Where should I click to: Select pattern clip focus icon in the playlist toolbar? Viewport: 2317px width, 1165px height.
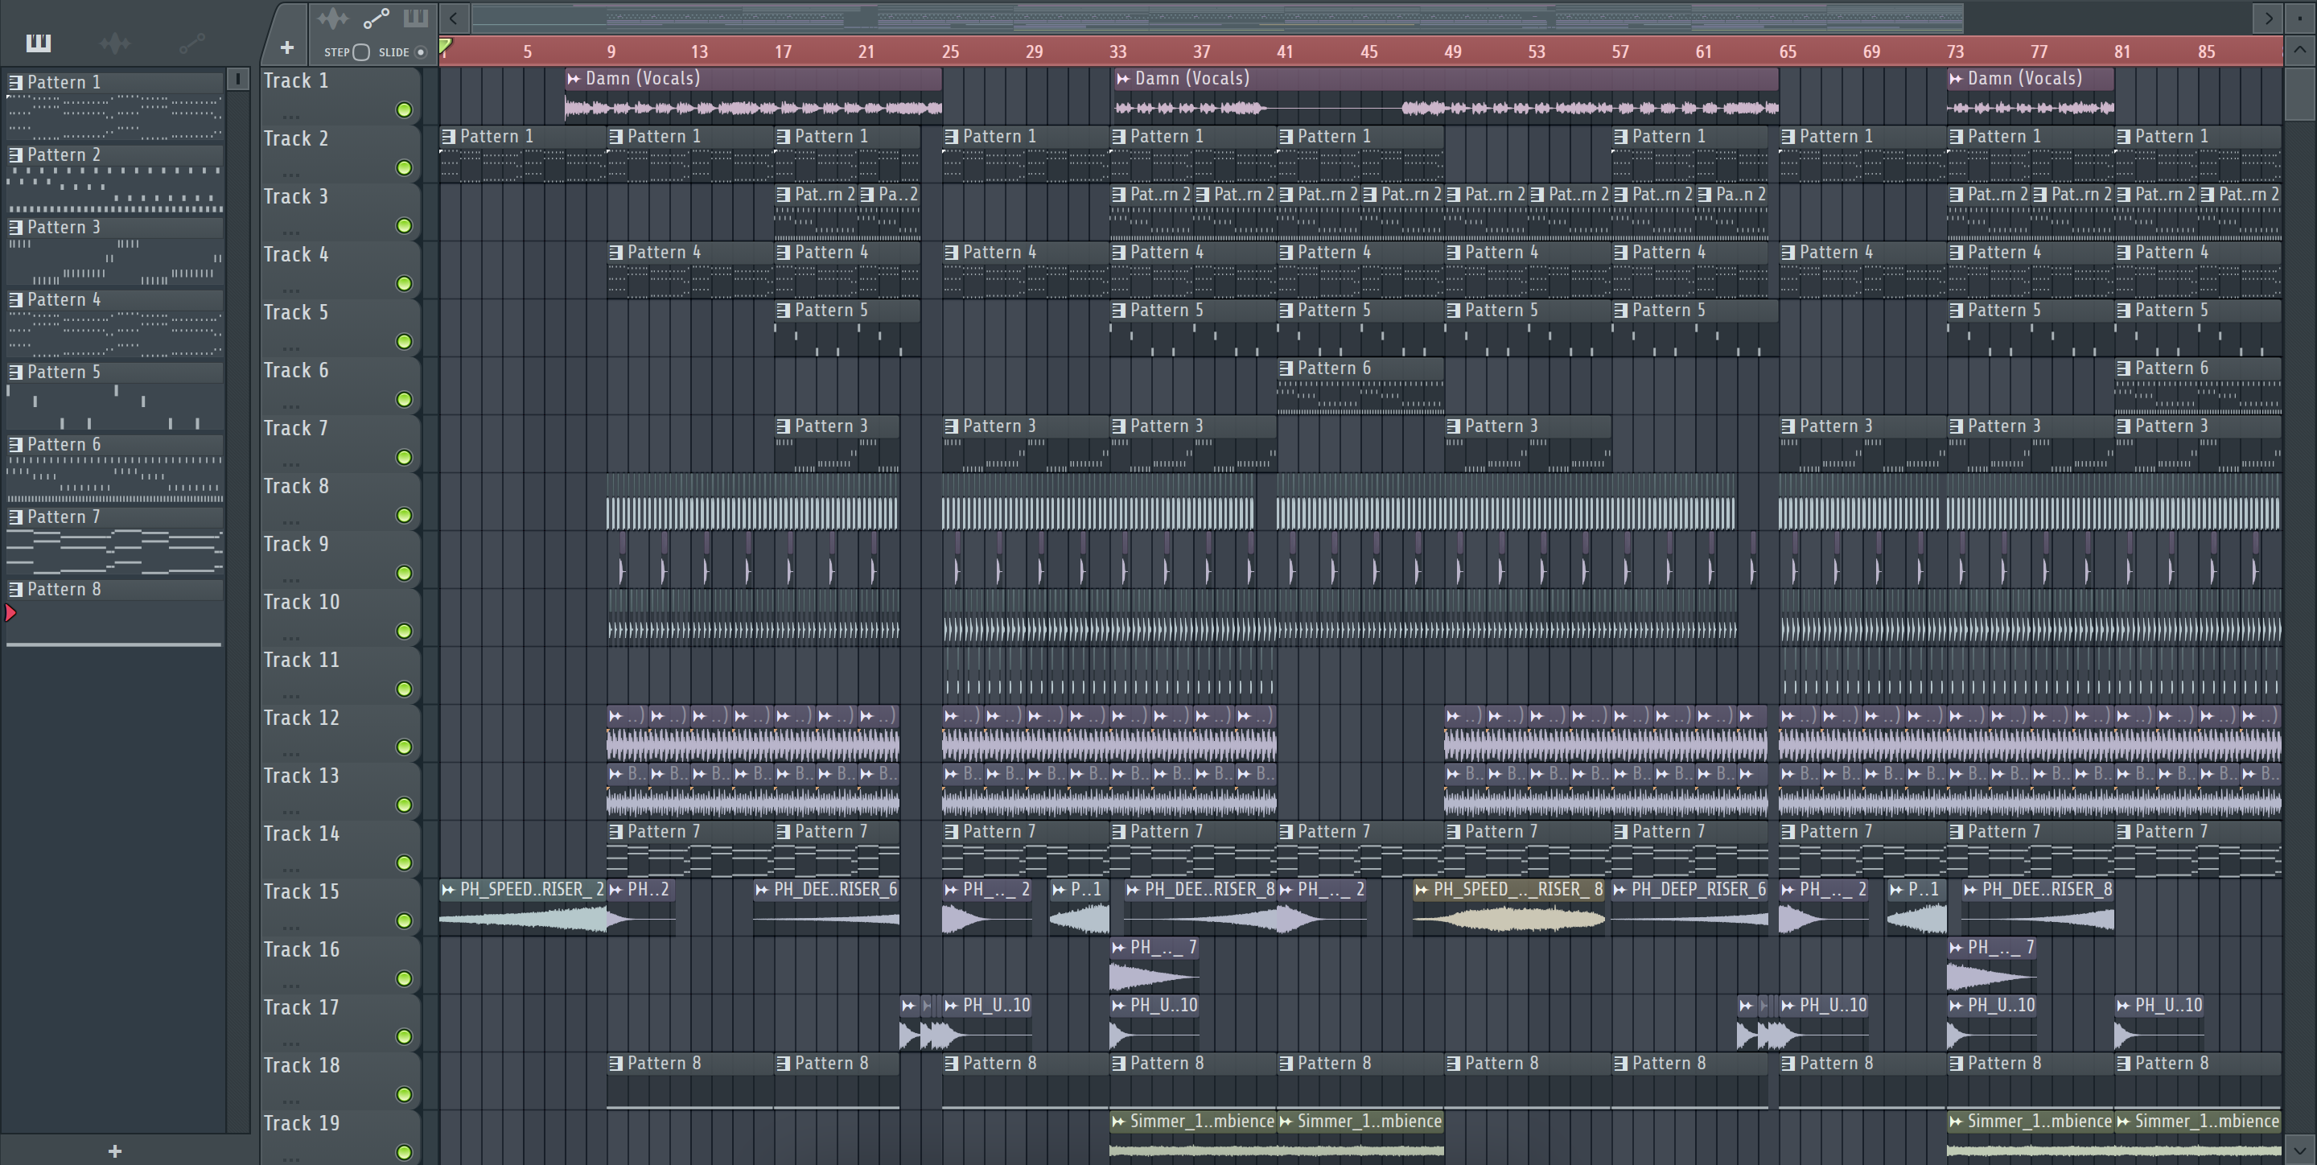point(416,18)
